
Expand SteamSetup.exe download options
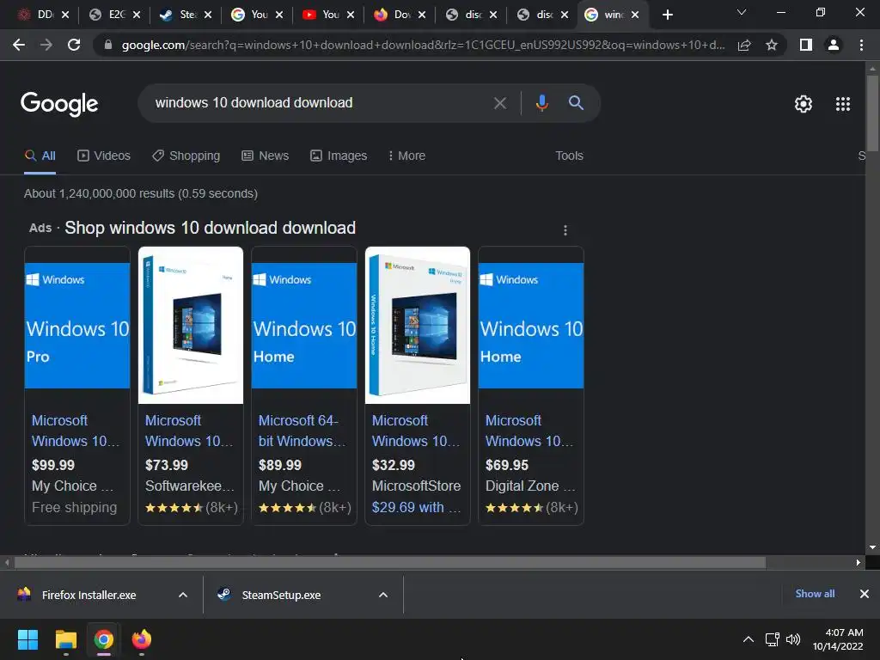(x=382, y=595)
